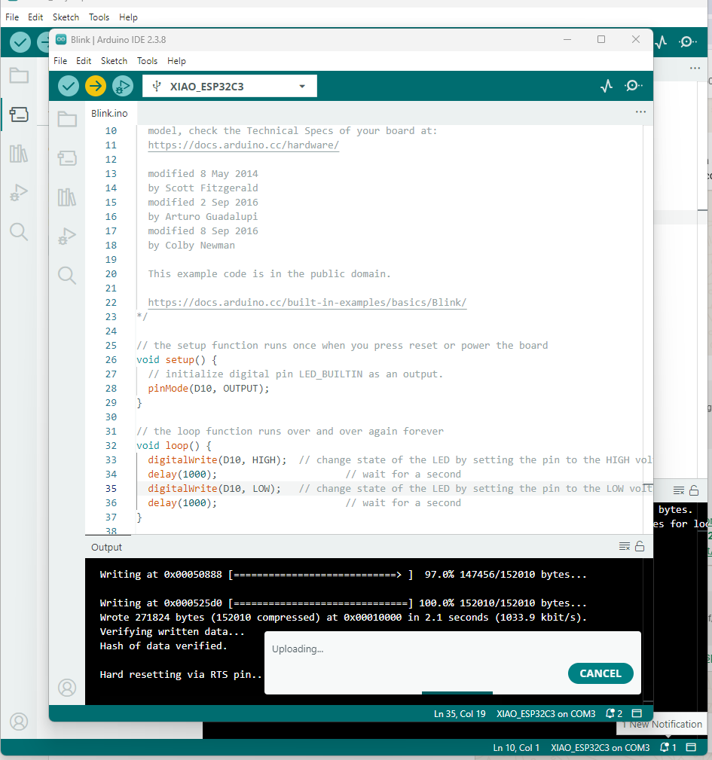The width and height of the screenshot is (712, 760).
Task: Toggle Output scroll lock in Blink window
Action: [640, 547]
